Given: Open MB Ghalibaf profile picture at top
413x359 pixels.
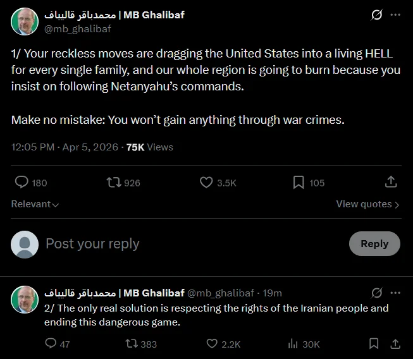Looking at the screenshot, I should point(24,21).
